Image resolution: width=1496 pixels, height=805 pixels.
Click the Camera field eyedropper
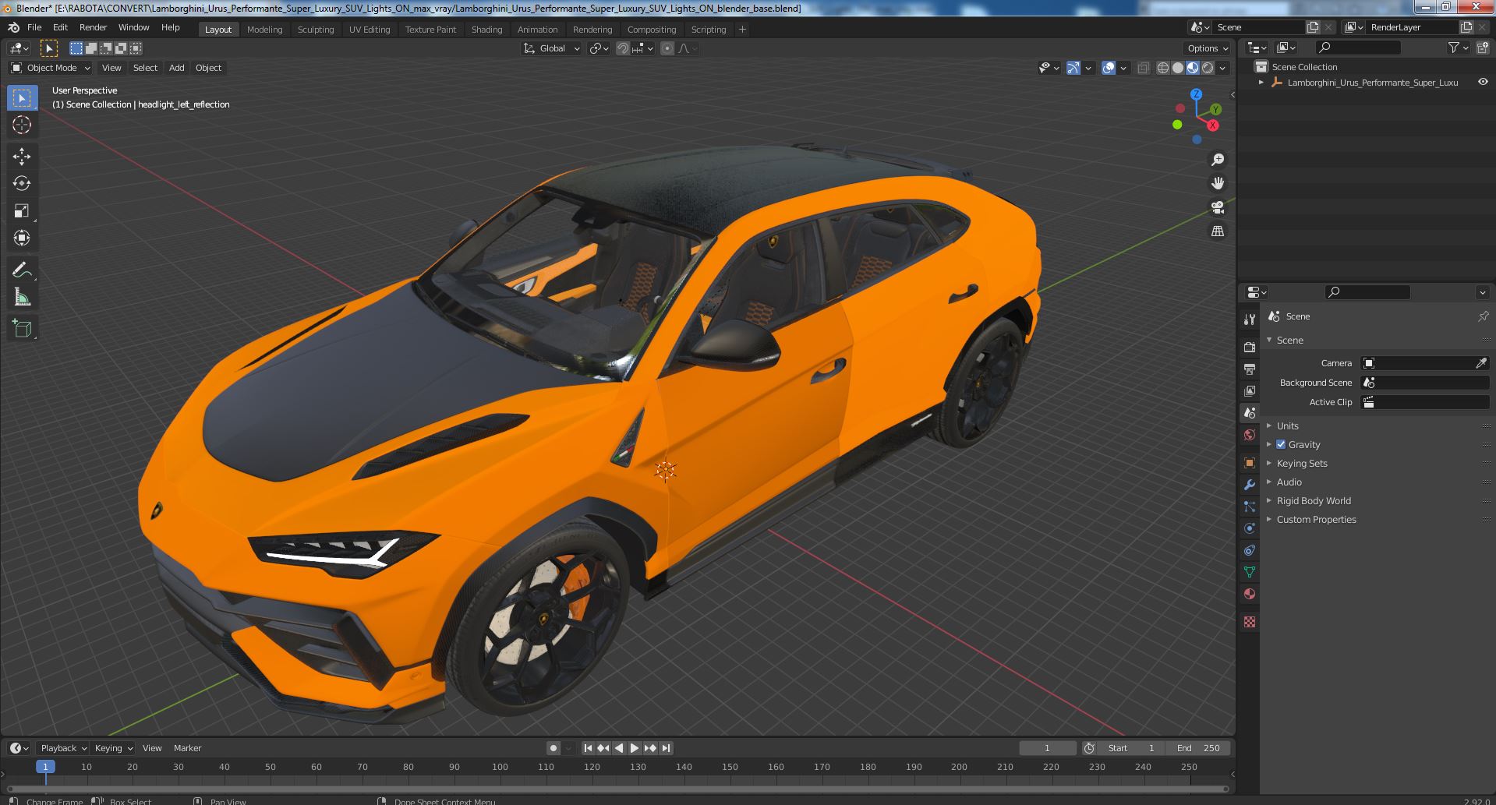coord(1481,363)
